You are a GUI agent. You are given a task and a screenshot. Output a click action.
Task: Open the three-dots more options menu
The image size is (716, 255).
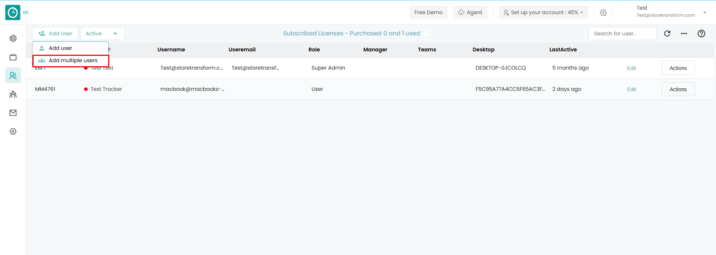click(x=684, y=34)
